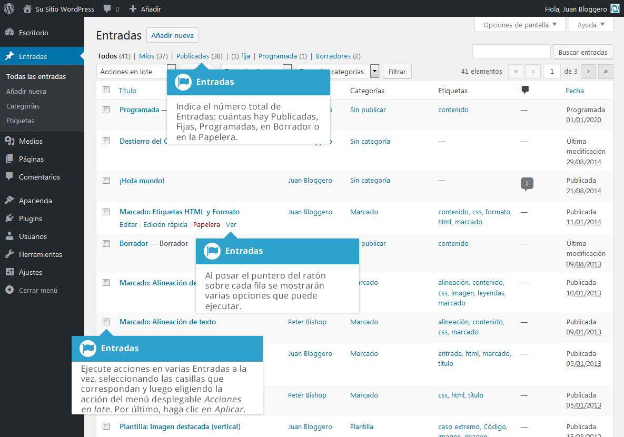Image resolution: width=624 pixels, height=437 pixels.
Task: Click the current page number field
Action: (x=551, y=72)
